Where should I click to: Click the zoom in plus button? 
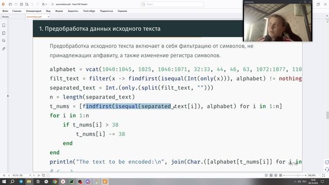pyautogui.click(x=305, y=175)
